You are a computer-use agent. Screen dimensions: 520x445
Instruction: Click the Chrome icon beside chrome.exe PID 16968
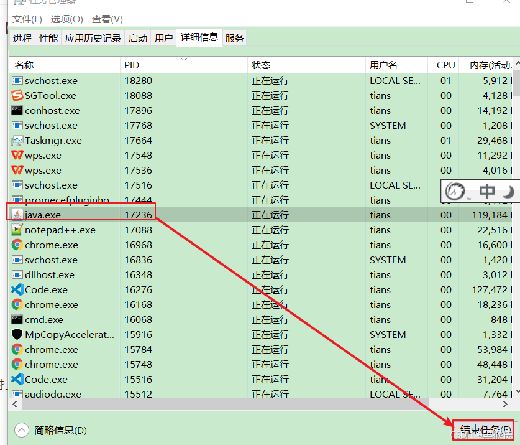click(x=16, y=245)
